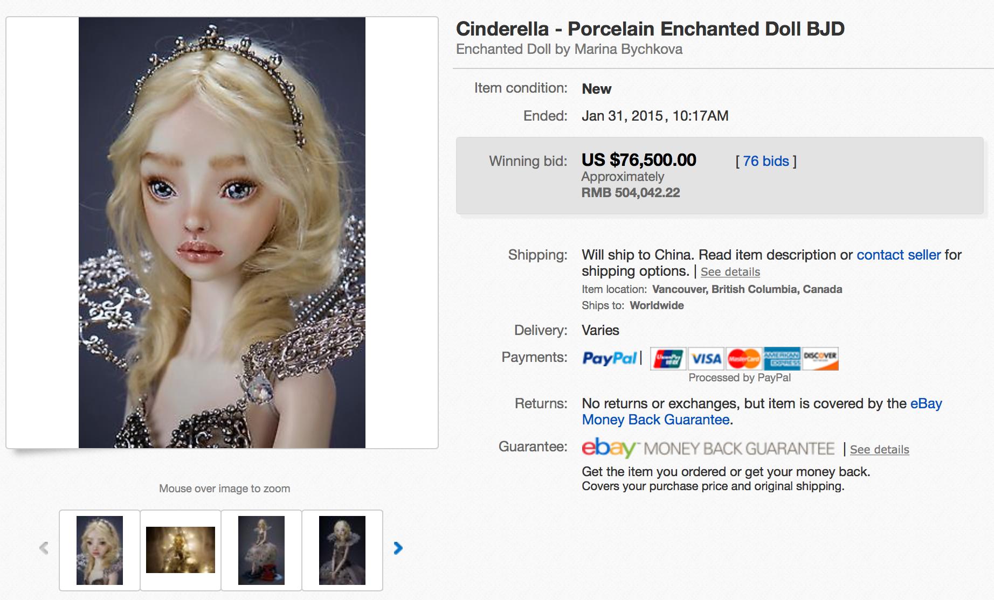Show next thumbnails with blue arrow

coord(398,548)
